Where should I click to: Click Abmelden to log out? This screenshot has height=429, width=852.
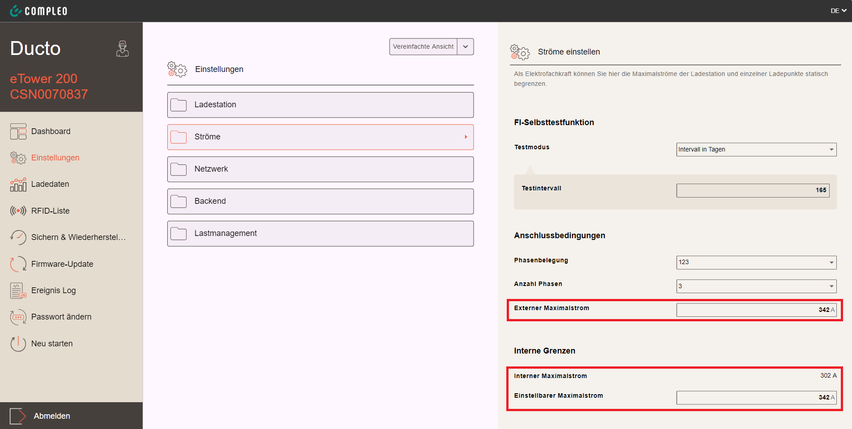coord(52,416)
